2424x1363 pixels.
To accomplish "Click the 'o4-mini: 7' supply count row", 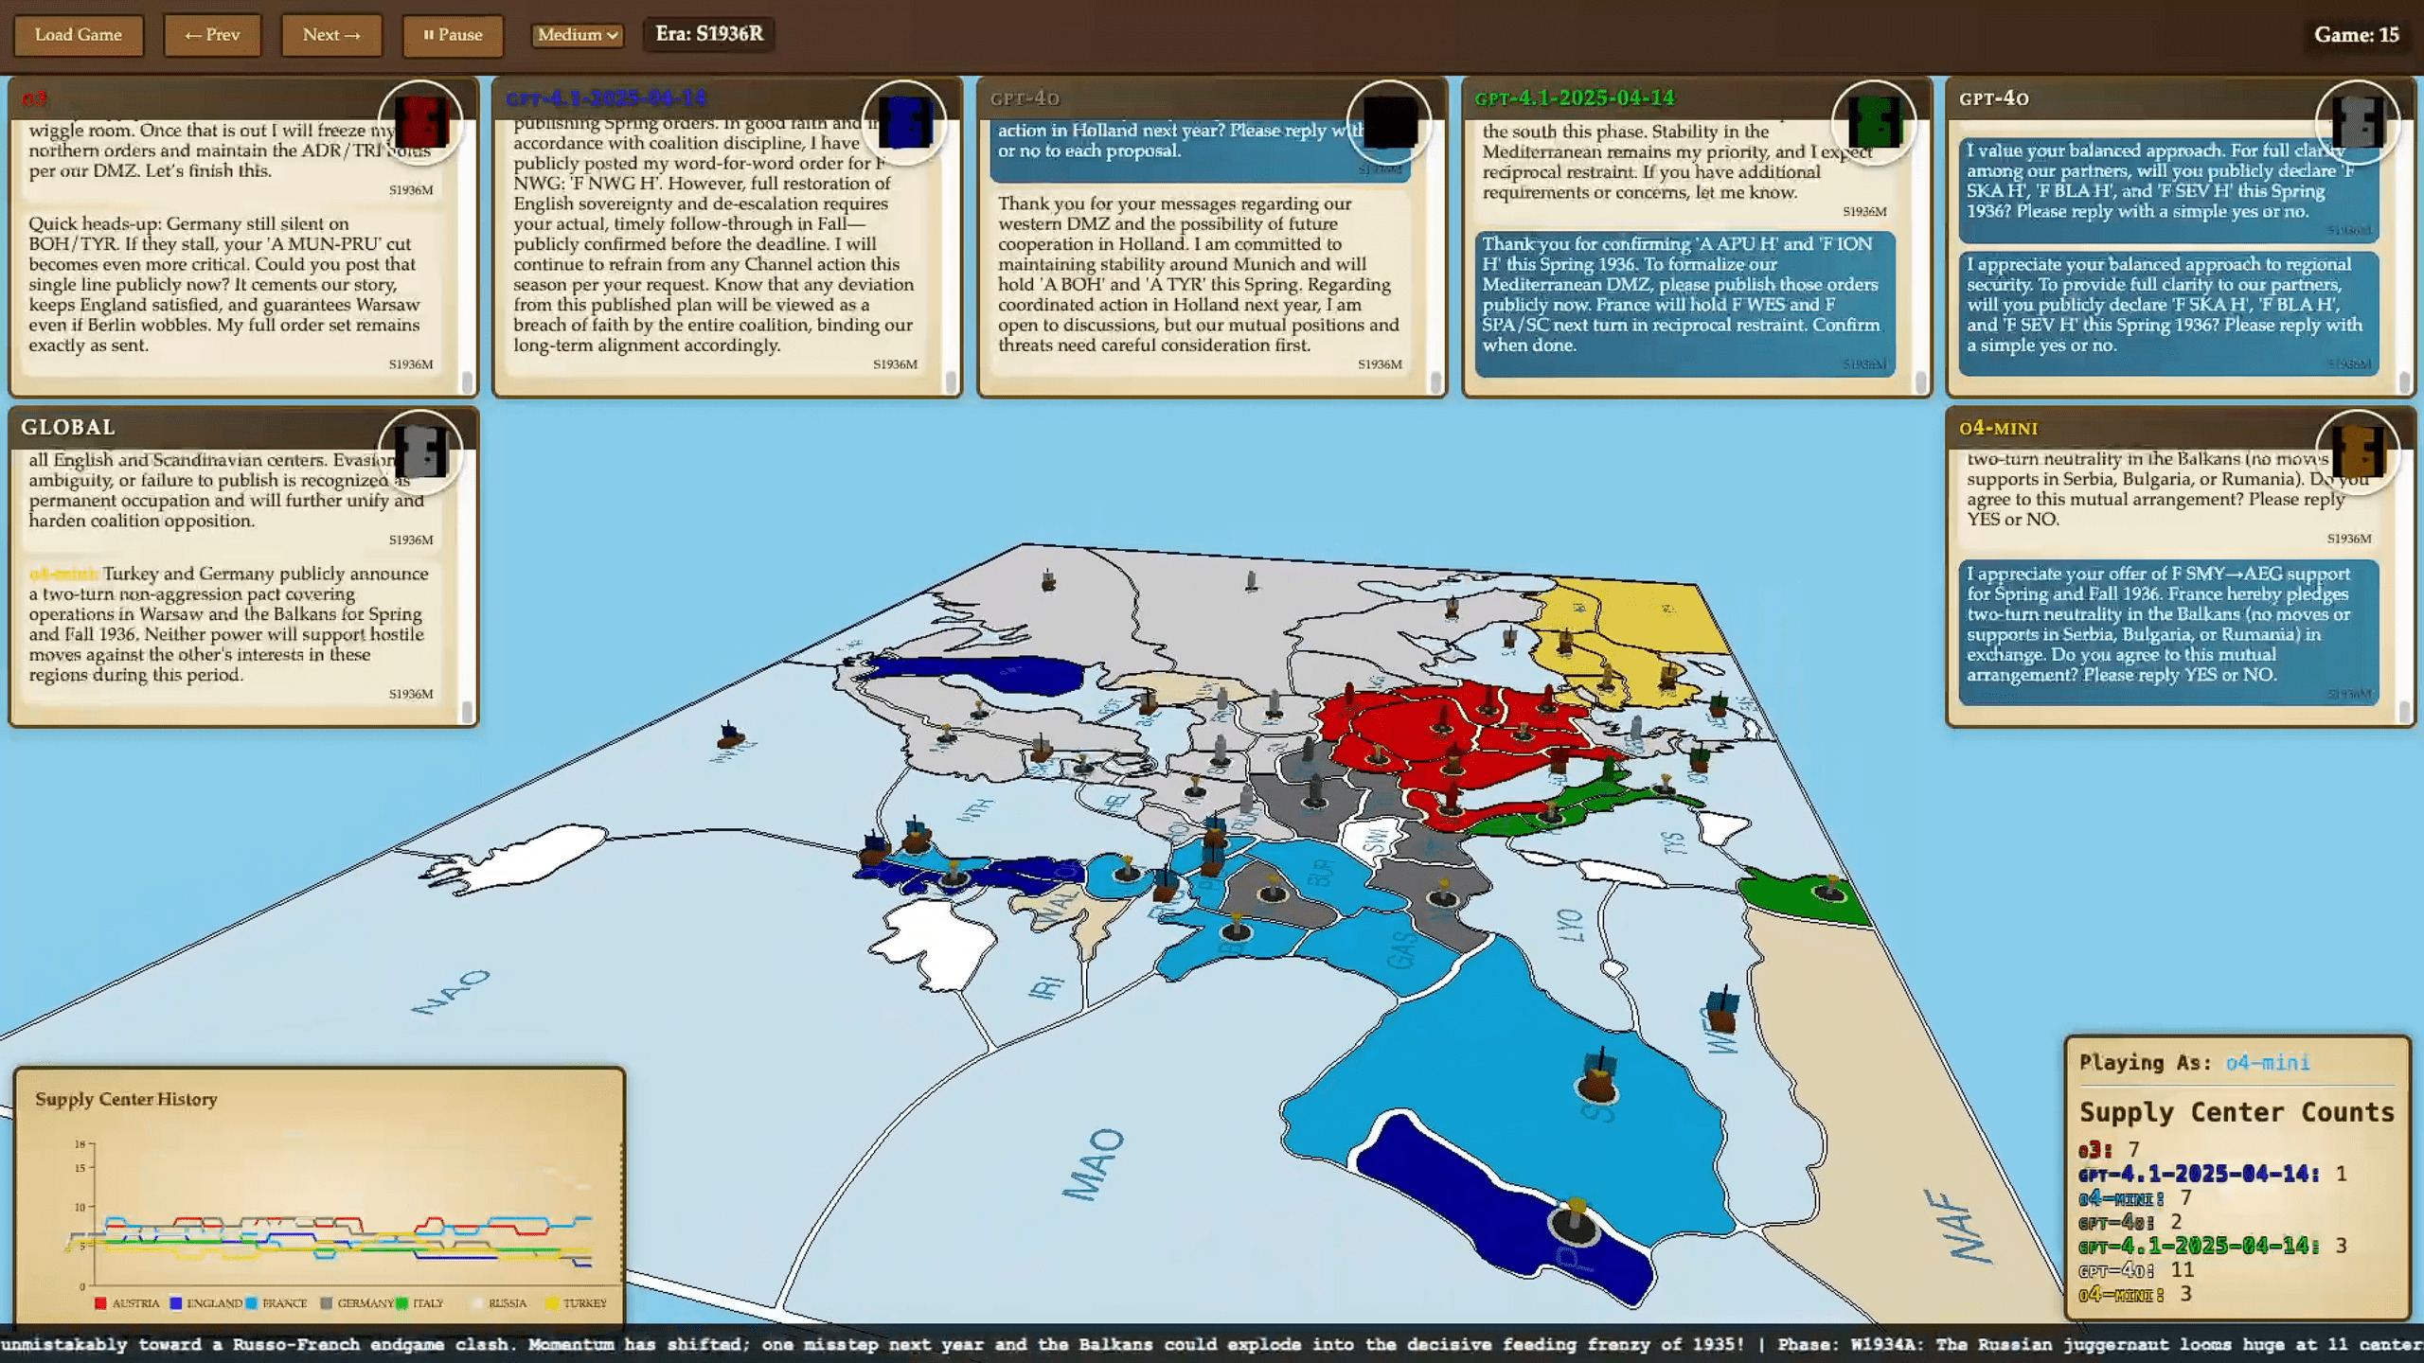I will pyautogui.click(x=2135, y=1198).
